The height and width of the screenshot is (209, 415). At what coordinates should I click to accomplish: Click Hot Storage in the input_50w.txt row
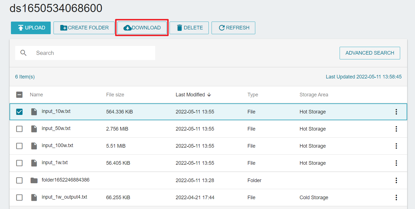tap(313, 129)
